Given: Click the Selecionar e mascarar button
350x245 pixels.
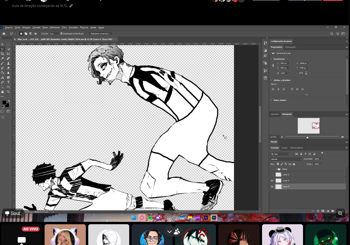Looking at the screenshot, I should pos(100,34).
